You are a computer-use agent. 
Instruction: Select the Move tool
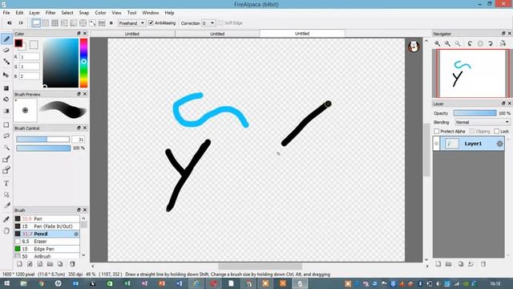pos(6,75)
